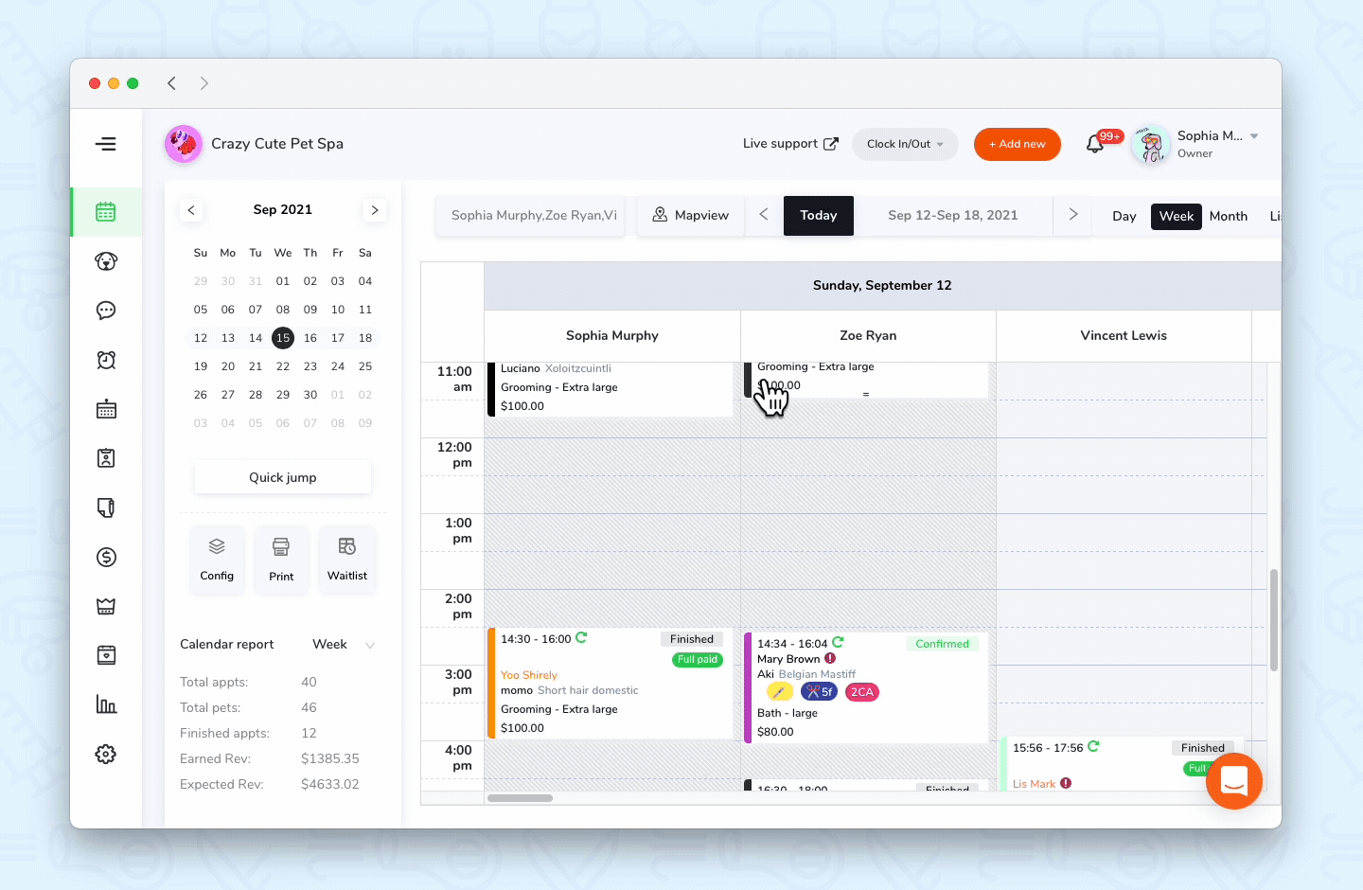Click the Config layers icon

217,546
